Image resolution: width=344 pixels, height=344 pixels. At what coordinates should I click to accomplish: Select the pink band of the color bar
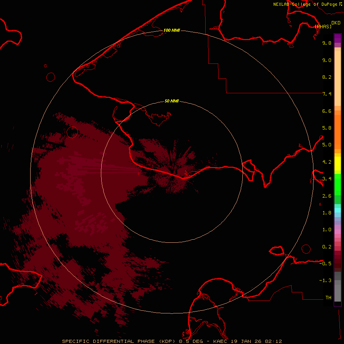click(338, 232)
